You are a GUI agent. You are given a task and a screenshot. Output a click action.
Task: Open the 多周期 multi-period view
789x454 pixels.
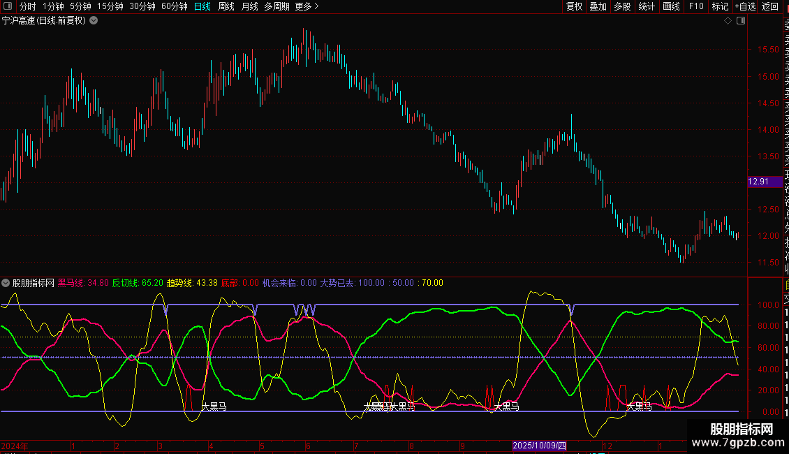tap(276, 7)
